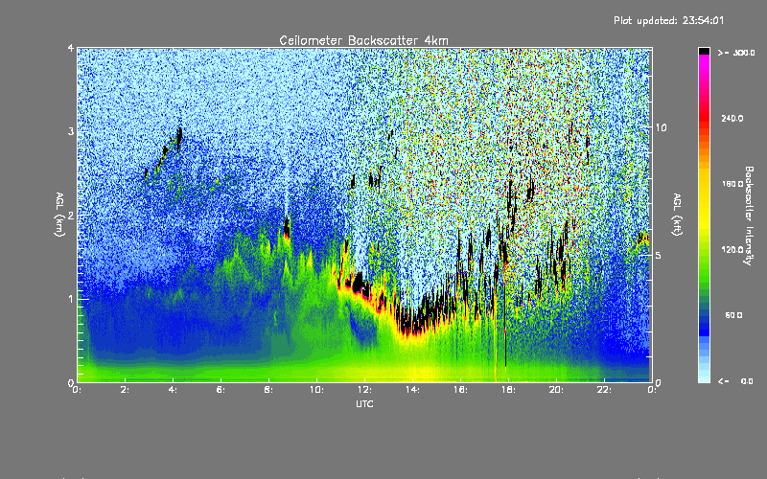Select the "14:" UTC hour tick label
This screenshot has width=767, height=479.
(x=412, y=390)
